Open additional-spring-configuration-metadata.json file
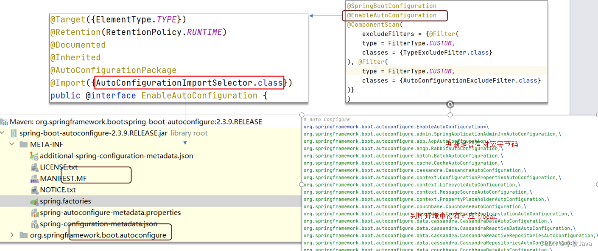The width and height of the screenshot is (598, 251). (116, 156)
